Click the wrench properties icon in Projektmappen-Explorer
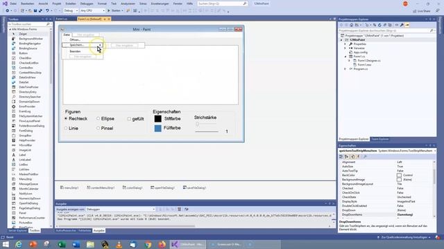Viewport: 444px width, 249px height. tap(402, 25)
